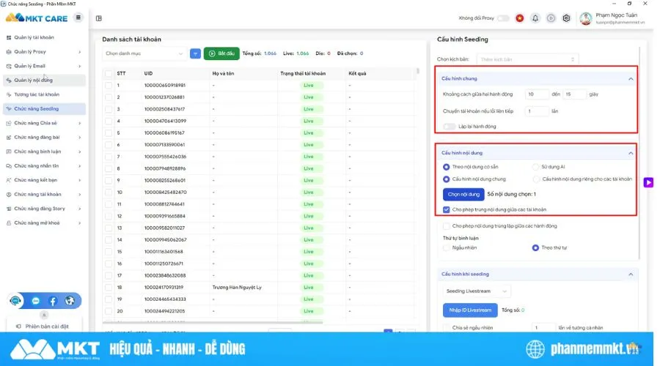Image resolution: width=660 pixels, height=366 pixels.
Task: Check Cho phép nội dung trùng lặp giữa các hành động
Action: pyautogui.click(x=446, y=226)
